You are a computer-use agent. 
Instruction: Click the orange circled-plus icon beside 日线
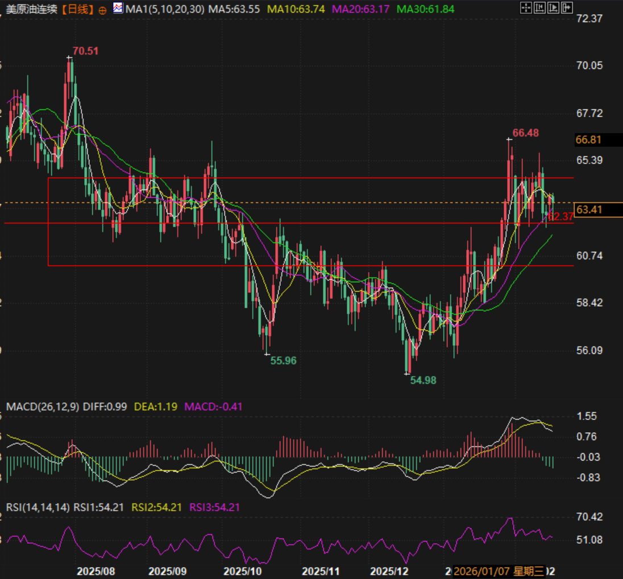point(102,10)
